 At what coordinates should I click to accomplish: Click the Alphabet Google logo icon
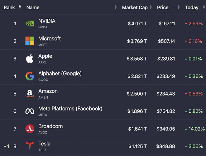tap(30, 76)
